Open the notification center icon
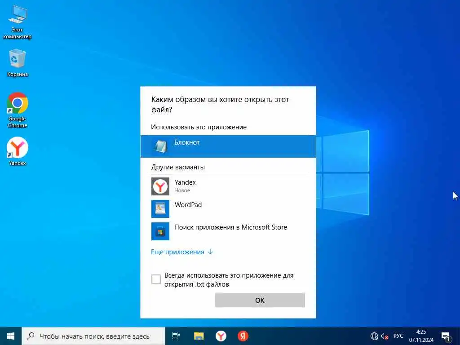460x345 pixels. tap(446, 336)
